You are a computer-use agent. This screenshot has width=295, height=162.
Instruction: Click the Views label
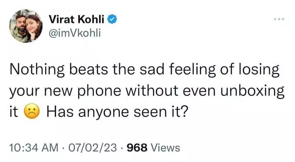pos(166,147)
